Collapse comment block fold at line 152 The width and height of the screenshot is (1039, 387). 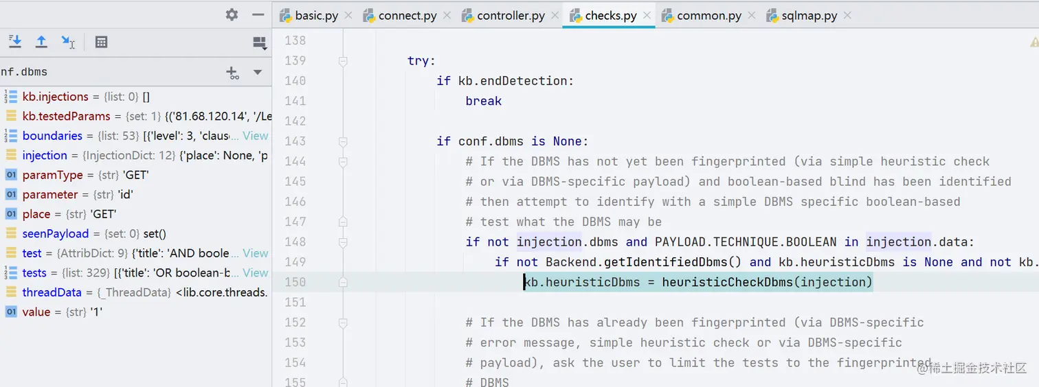(342, 322)
